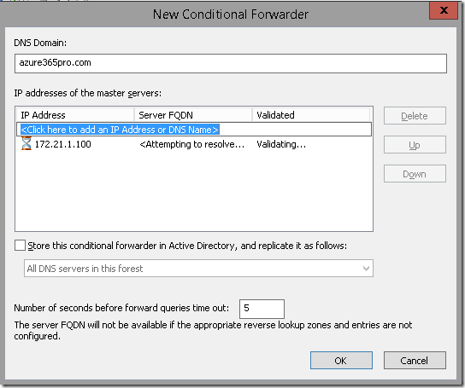Click the IP Address column header
465x388 pixels.
[x=75, y=115]
